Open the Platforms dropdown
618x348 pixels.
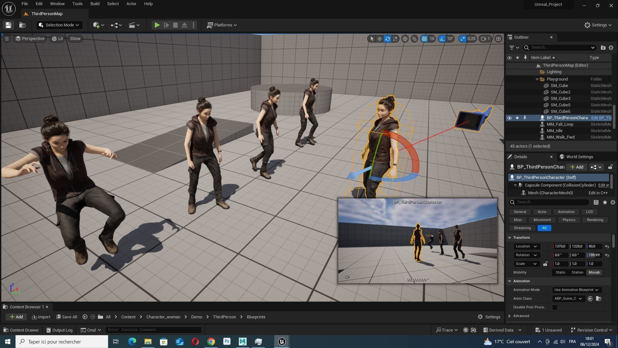click(x=222, y=25)
